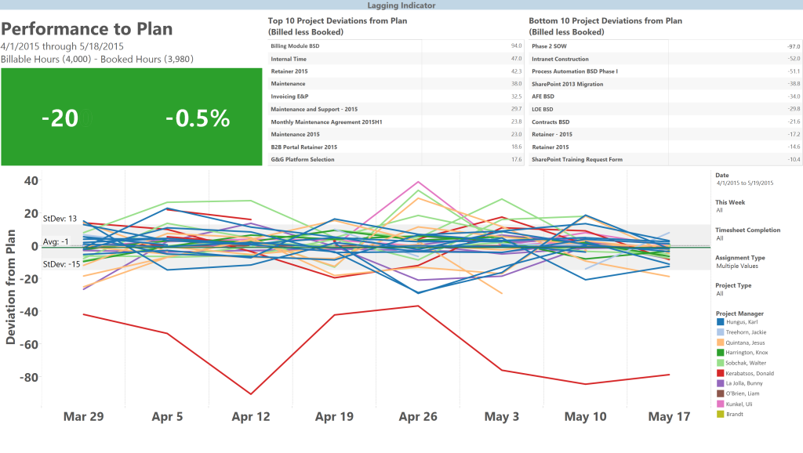The height and width of the screenshot is (453, 803).
Task: Select Kerabatsos, Donald red legend swatch
Action: (720, 373)
